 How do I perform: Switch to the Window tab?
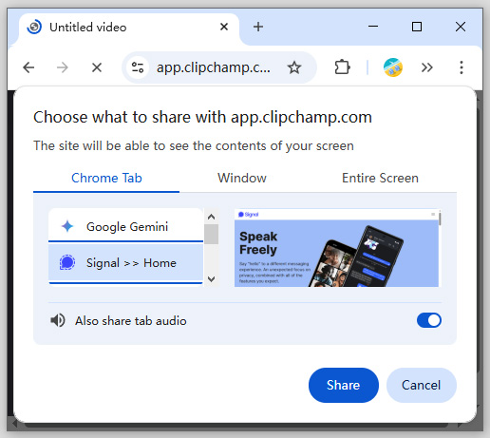[x=242, y=179]
